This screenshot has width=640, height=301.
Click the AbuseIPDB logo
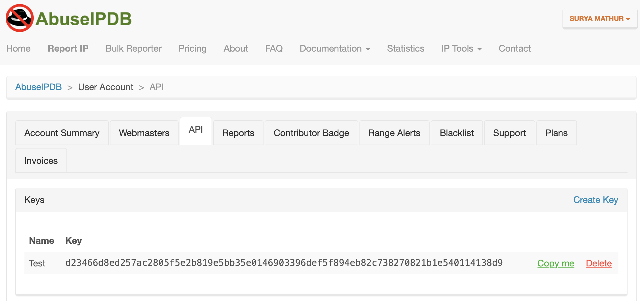pyautogui.click(x=68, y=18)
